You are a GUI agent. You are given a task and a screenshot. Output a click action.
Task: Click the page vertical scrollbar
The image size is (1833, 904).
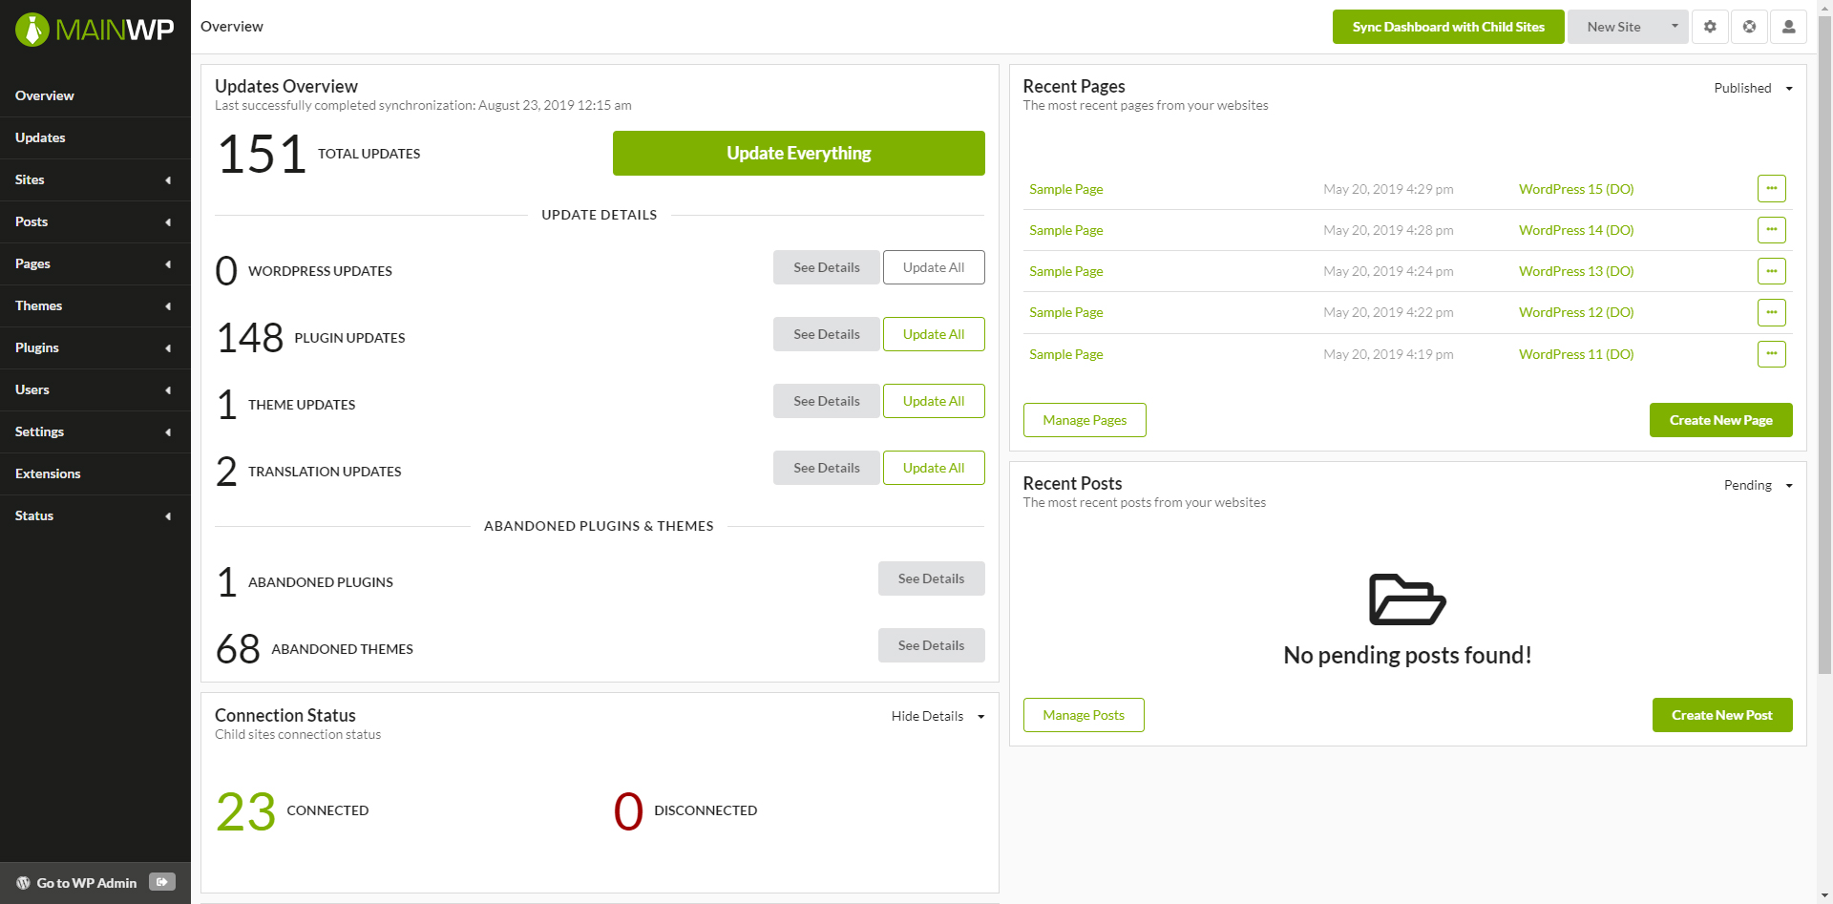[x=1824, y=382]
